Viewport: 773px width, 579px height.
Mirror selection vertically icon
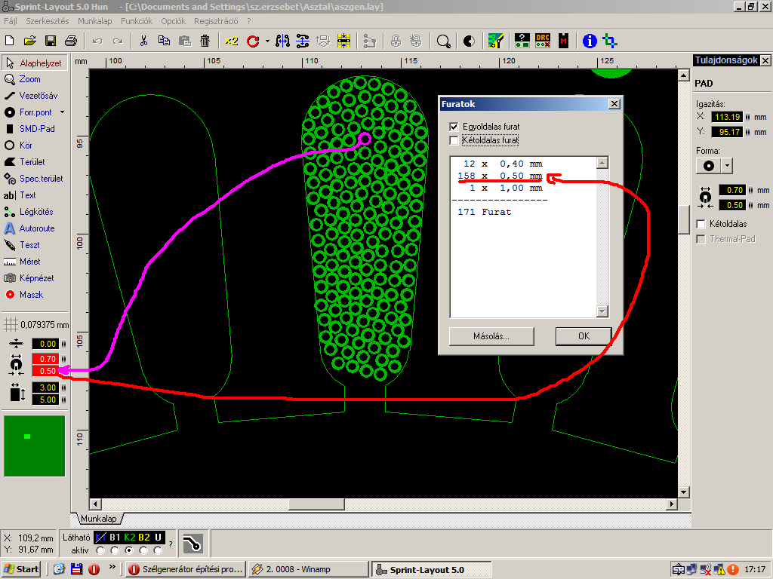pyautogui.click(x=302, y=41)
